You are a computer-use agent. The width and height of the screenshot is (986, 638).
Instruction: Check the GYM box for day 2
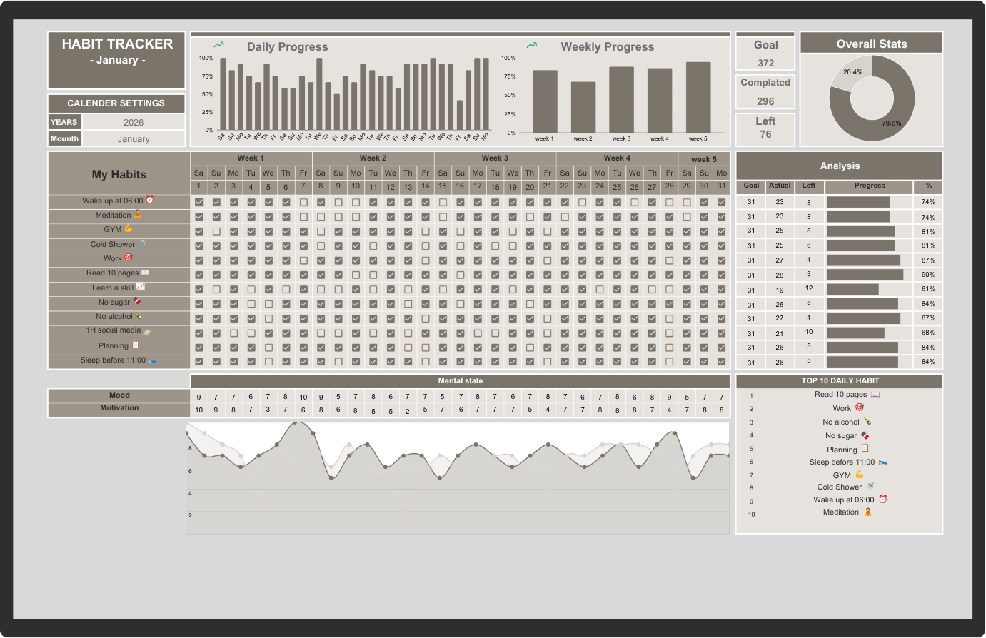(x=216, y=231)
